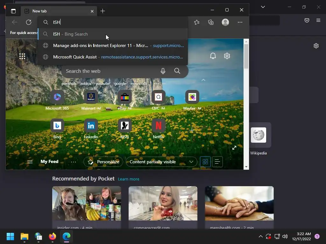The image size is (326, 244).
Task: Open volume control in system tray
Action: point(285,236)
